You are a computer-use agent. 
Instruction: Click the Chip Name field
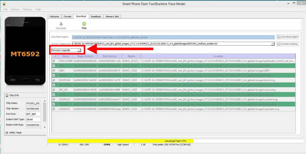[x=33, y=103]
